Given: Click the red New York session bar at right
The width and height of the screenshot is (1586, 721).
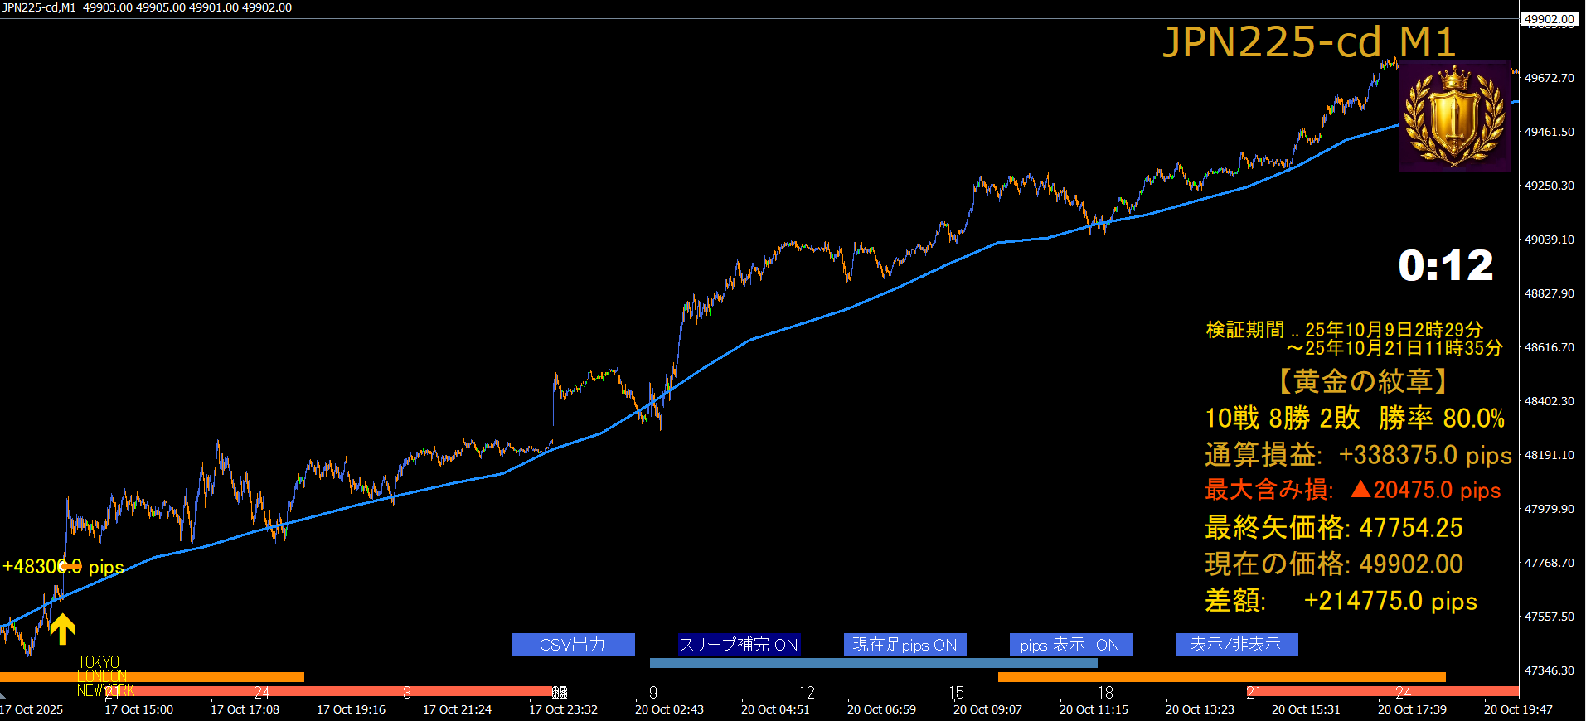Looking at the screenshot, I should (x=1385, y=691).
